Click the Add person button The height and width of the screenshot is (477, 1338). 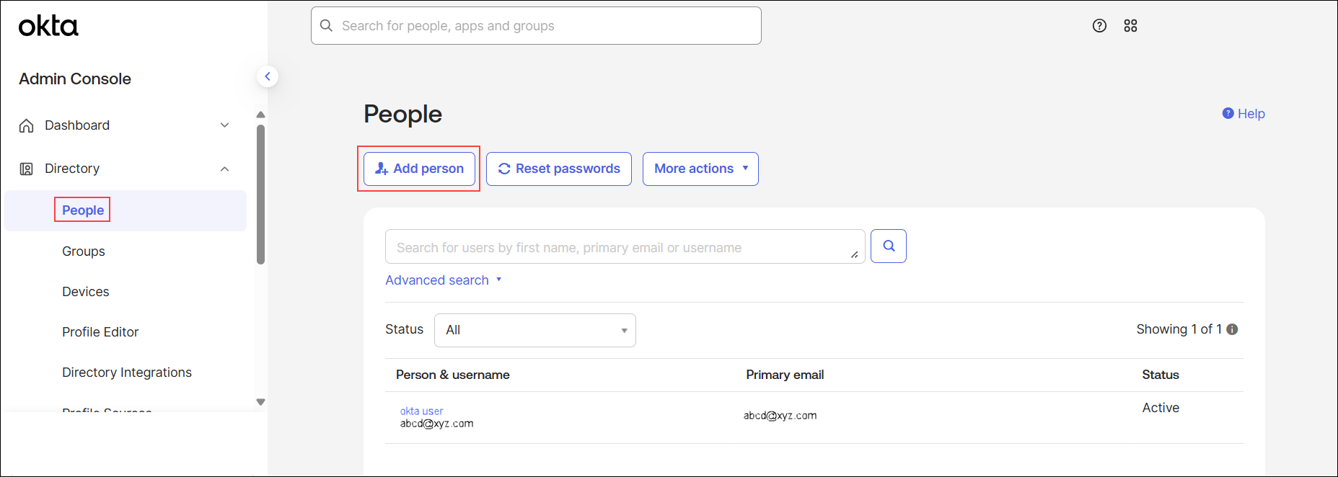(x=419, y=169)
